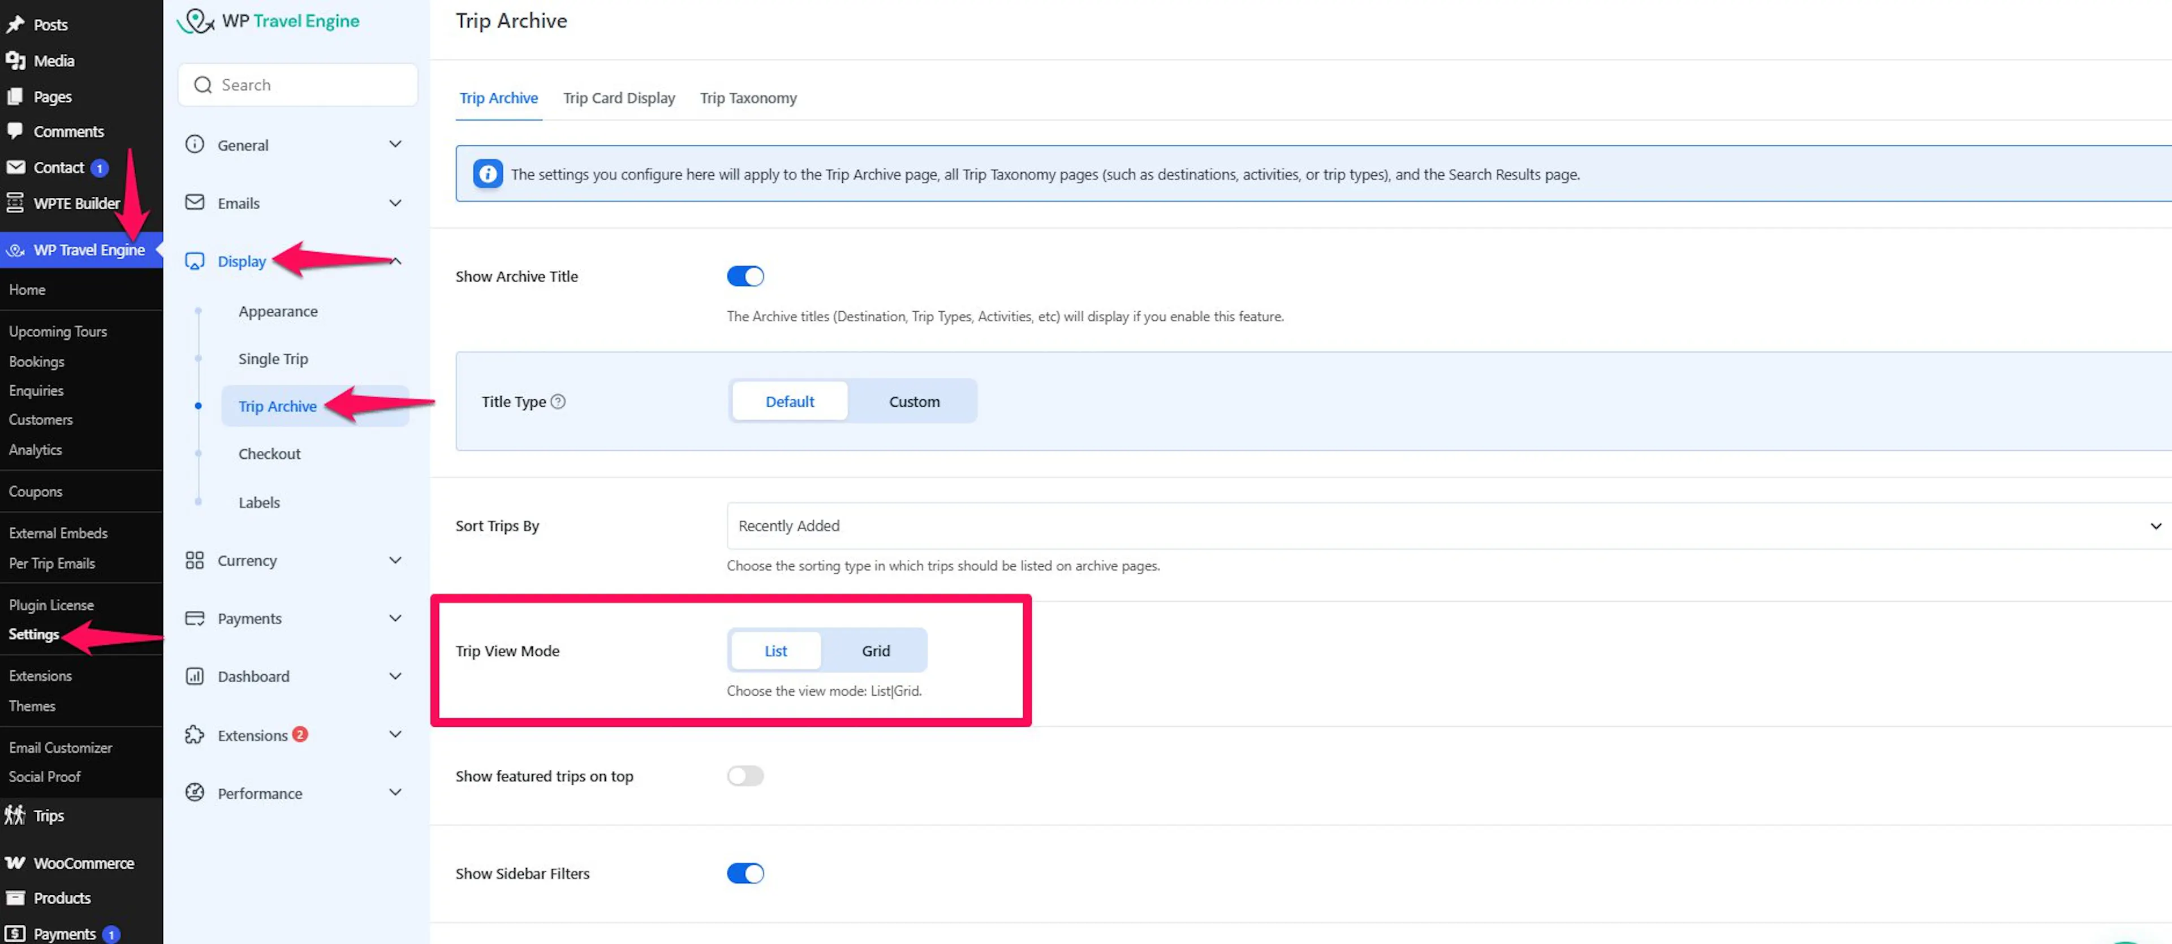Screen dimensions: 2172x944
Task: Click the WooCommerce icon in admin menu
Action: [x=15, y=862]
